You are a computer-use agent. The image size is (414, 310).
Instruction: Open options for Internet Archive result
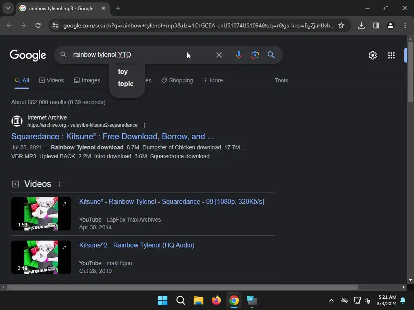tap(144, 125)
